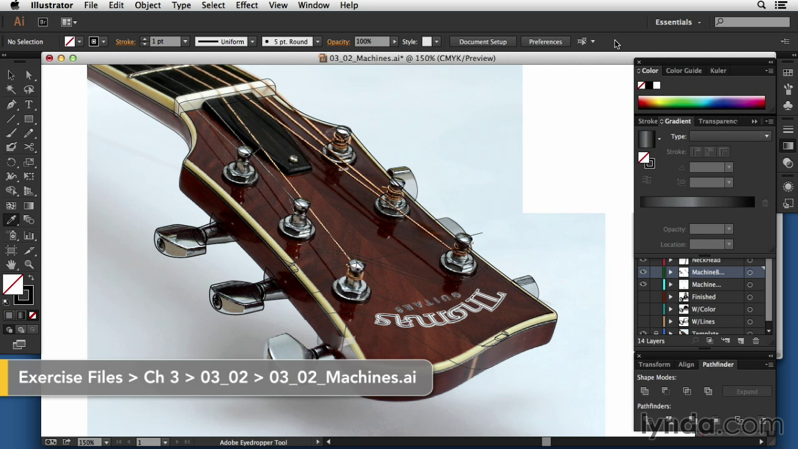Toggle target circle of Finished layer
Viewport: 798px width, 449px height.
[750, 297]
